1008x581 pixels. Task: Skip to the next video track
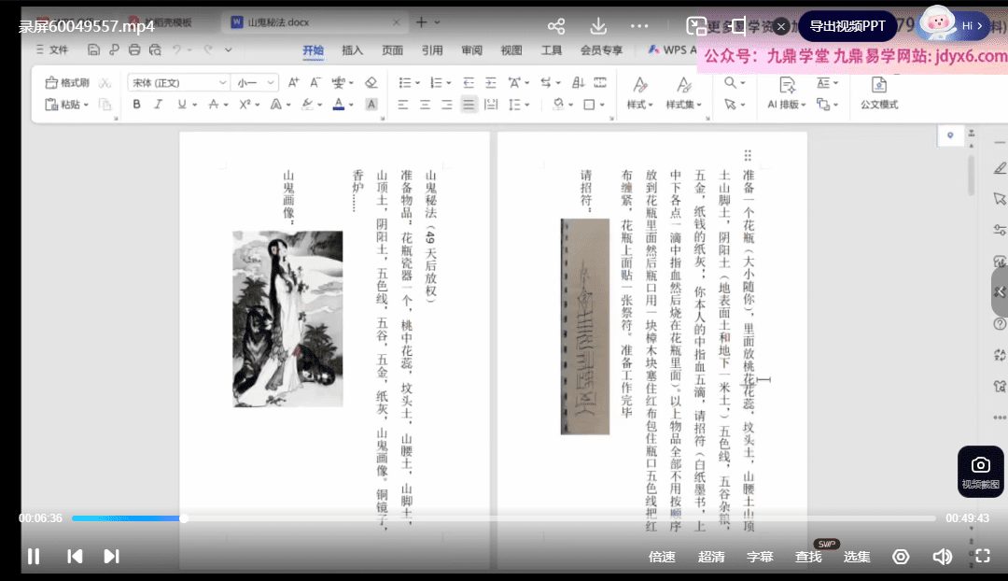(111, 557)
